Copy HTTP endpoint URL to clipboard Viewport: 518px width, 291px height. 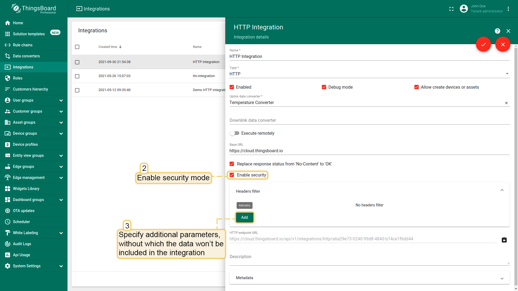504,240
